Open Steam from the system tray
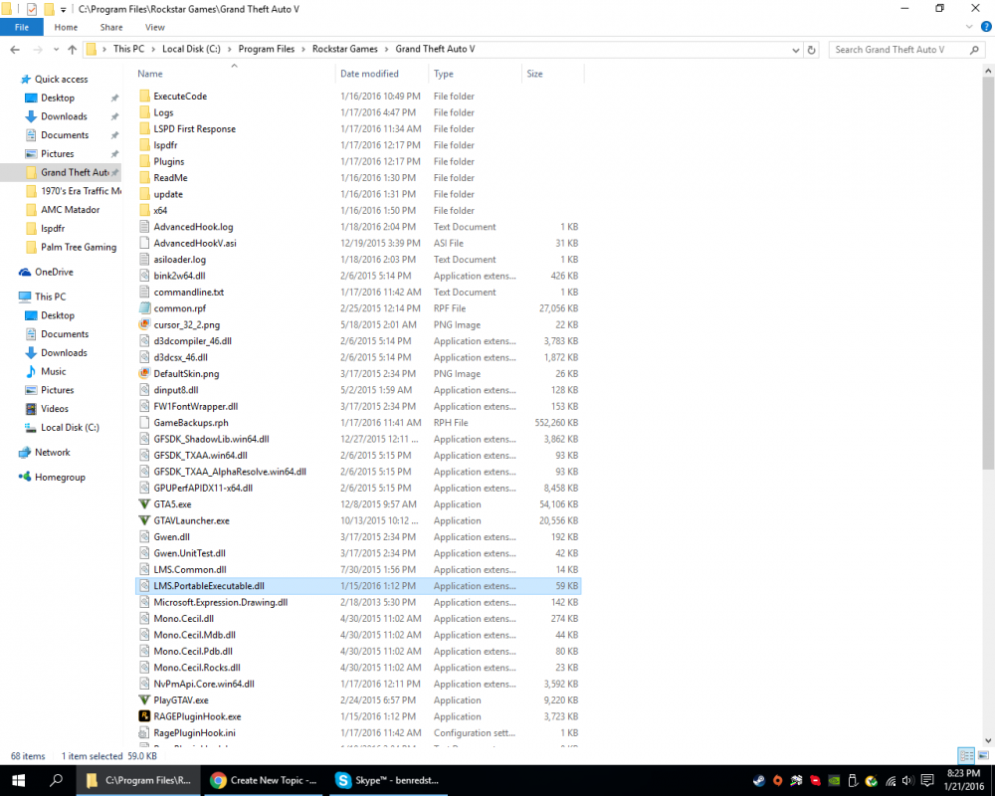The height and width of the screenshot is (796, 995). pyautogui.click(x=759, y=779)
